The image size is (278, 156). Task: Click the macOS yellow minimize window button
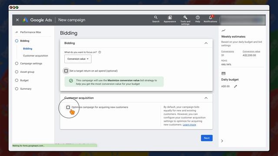point(14,7)
